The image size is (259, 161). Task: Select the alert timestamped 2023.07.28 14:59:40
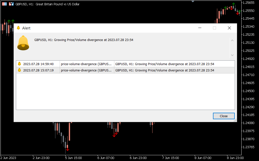coord(38,64)
